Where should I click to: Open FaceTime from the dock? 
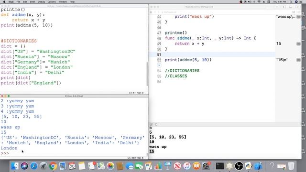click(x=139, y=166)
